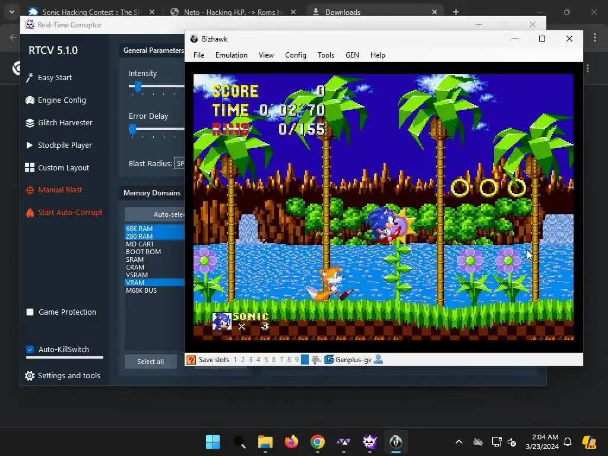The image size is (608, 456).
Task: Open the Windows Start menu
Action: tap(213, 442)
